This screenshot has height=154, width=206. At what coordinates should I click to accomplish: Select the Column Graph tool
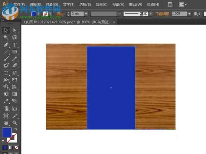(15, 108)
